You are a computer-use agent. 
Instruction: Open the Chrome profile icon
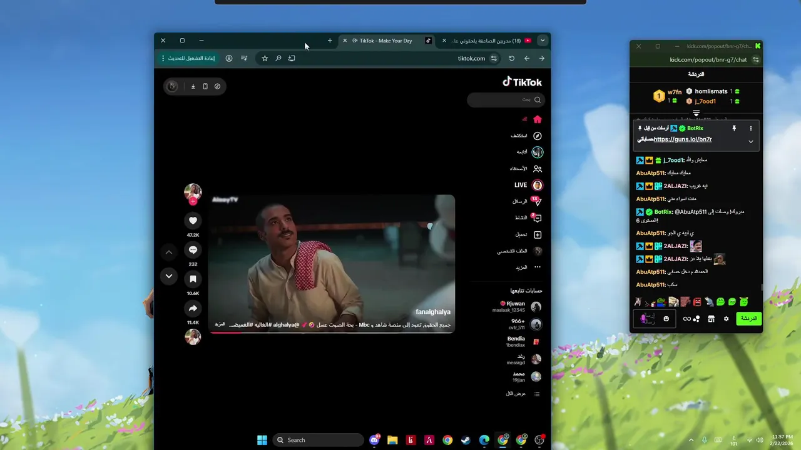(229, 58)
